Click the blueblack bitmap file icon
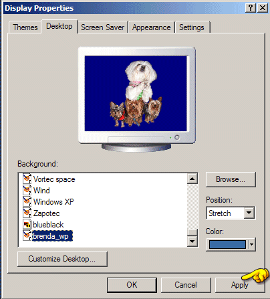270x299 pixels. [27, 224]
